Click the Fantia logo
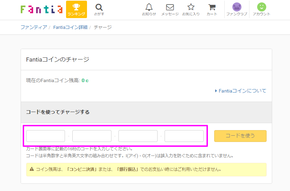Screen dimensions: 290x191 point(41,9)
